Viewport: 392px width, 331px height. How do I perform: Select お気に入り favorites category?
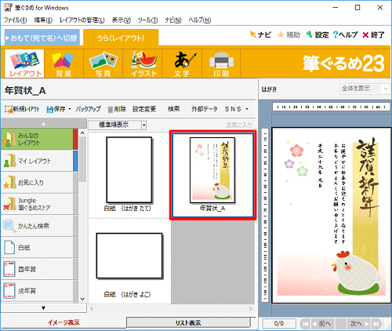pyautogui.click(x=39, y=183)
